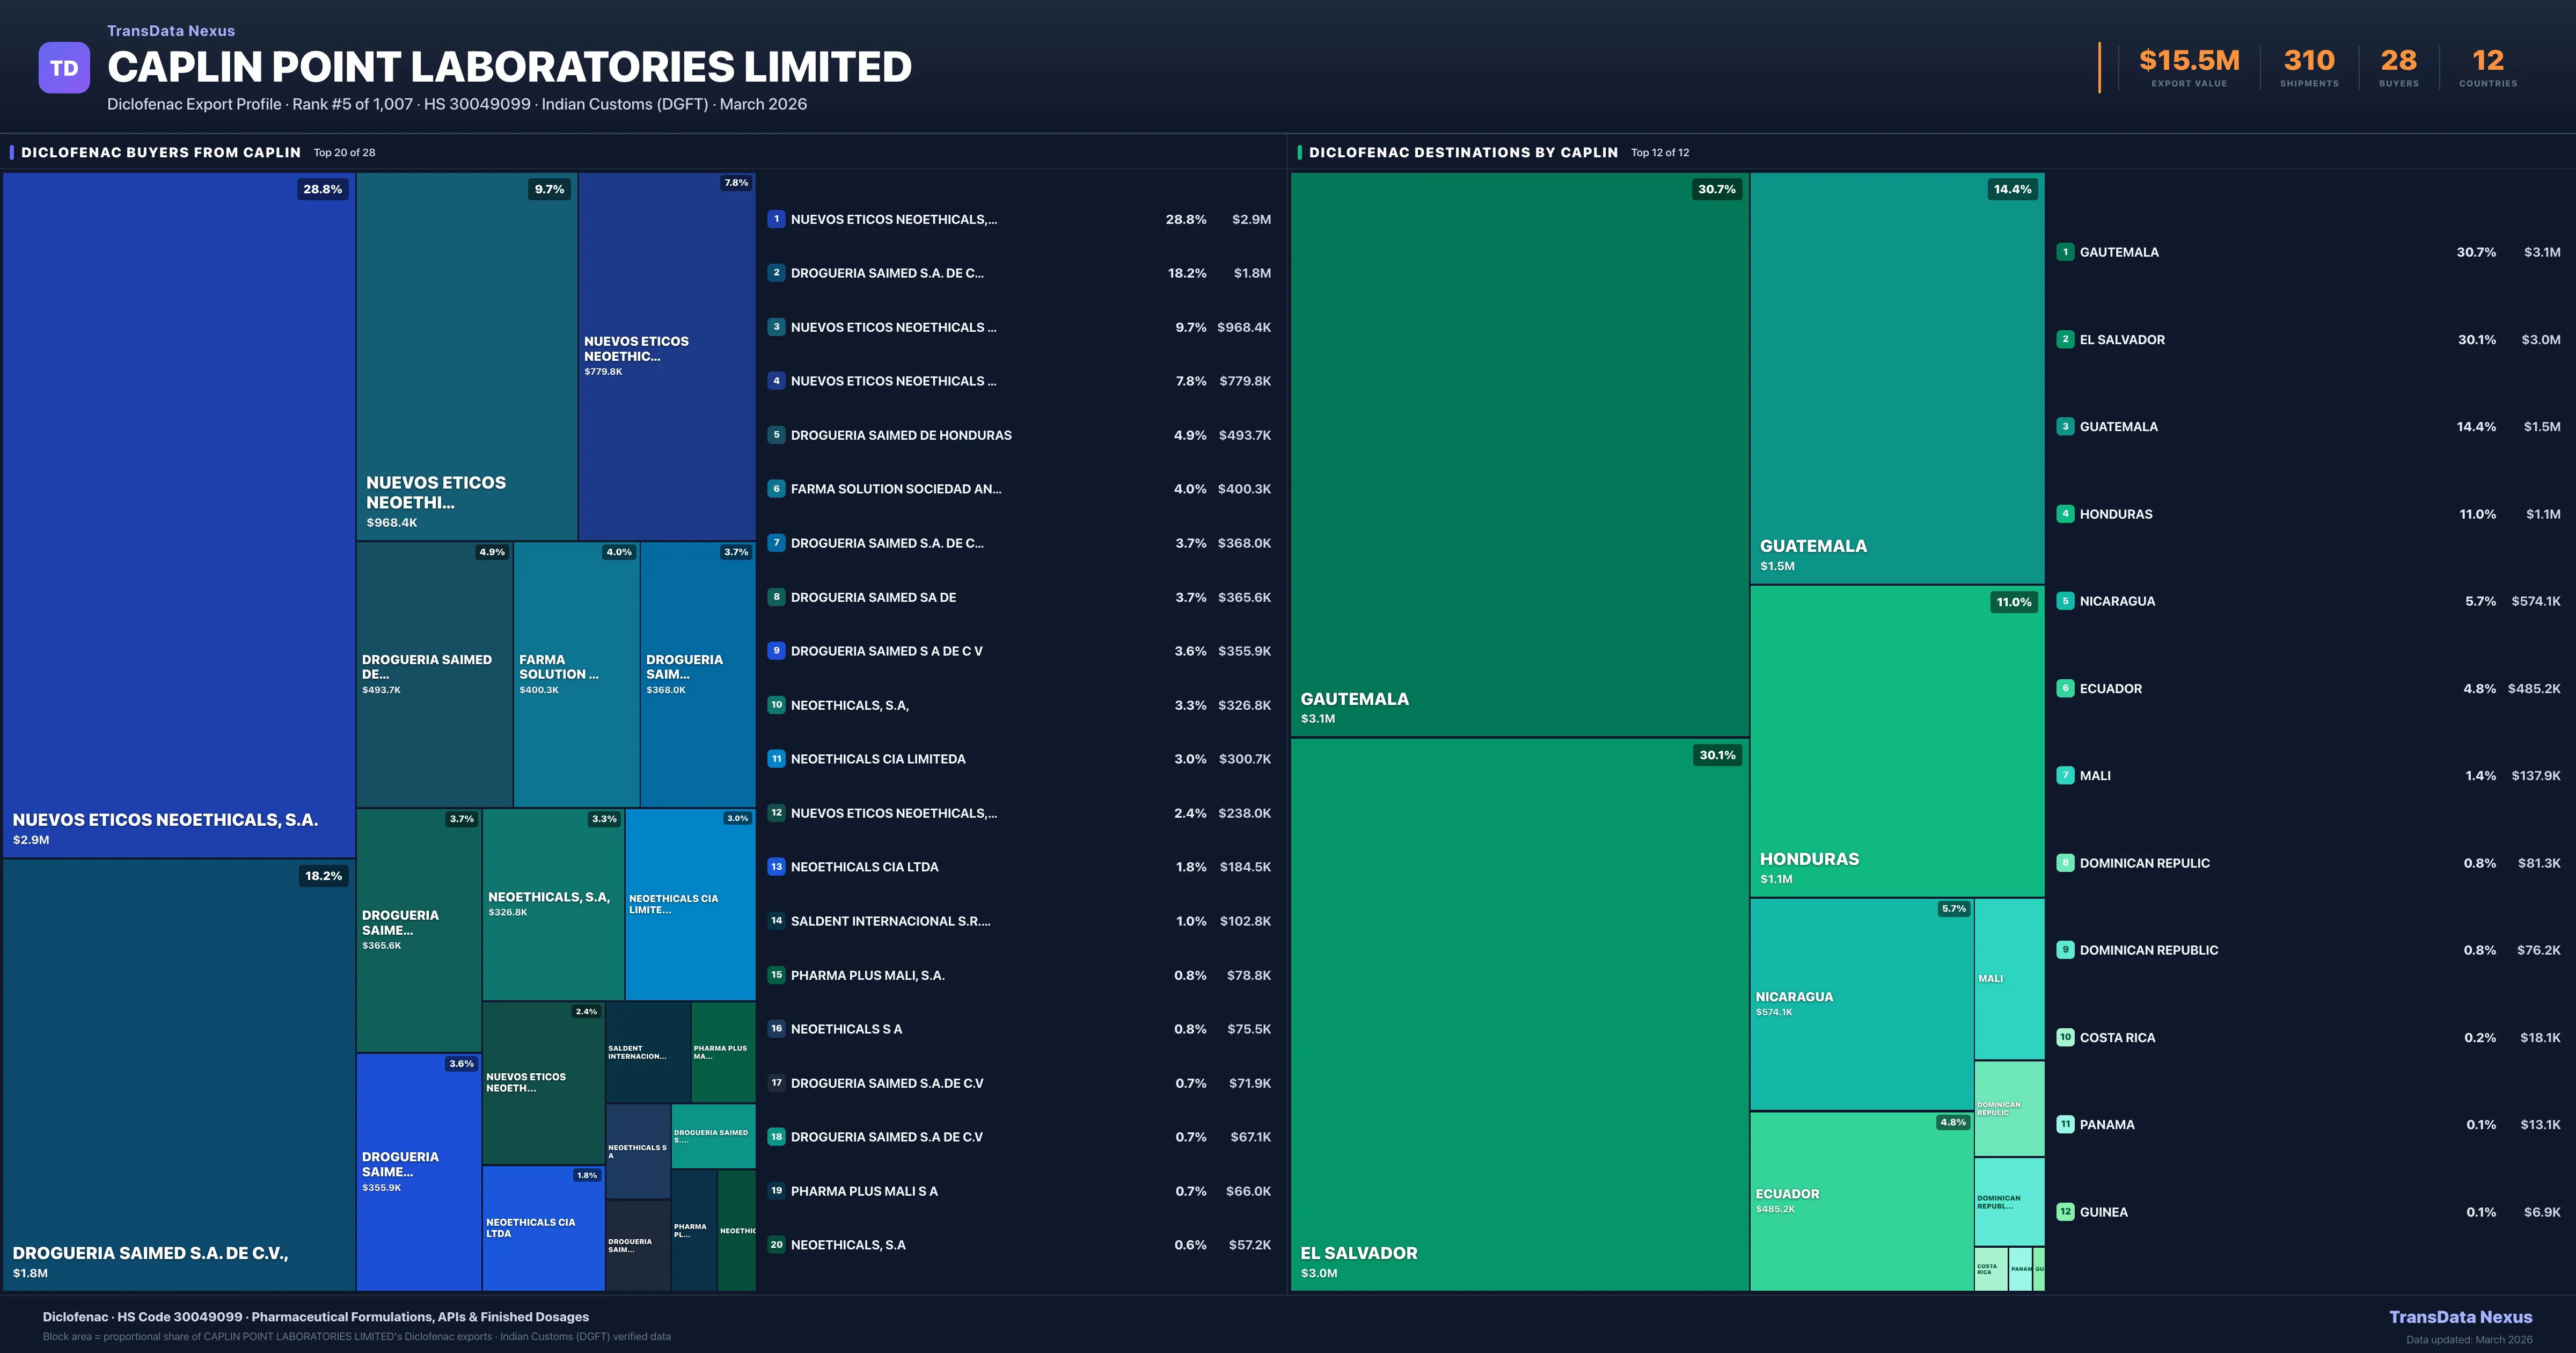The image size is (2576, 1353).
Task: Click rank badge 2 beside EL SALVADOR
Action: tap(2065, 339)
